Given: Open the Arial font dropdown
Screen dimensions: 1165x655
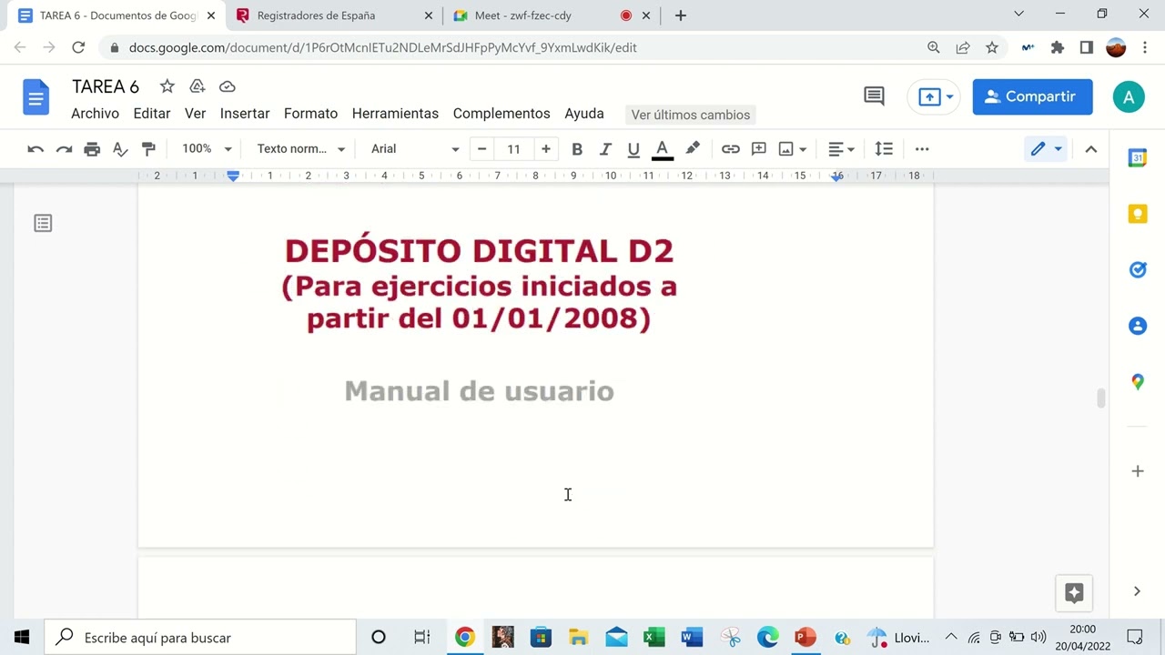Looking at the screenshot, I should point(415,149).
